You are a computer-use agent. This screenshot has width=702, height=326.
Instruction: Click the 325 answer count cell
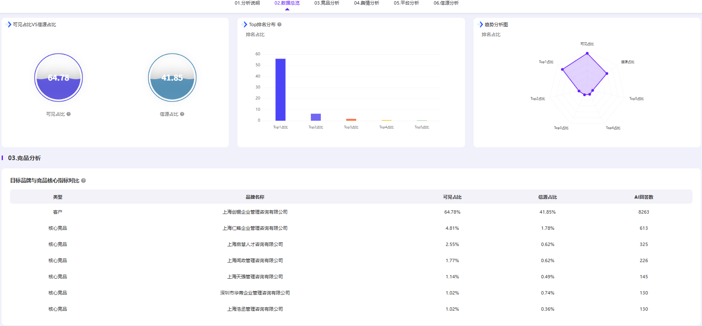point(644,244)
